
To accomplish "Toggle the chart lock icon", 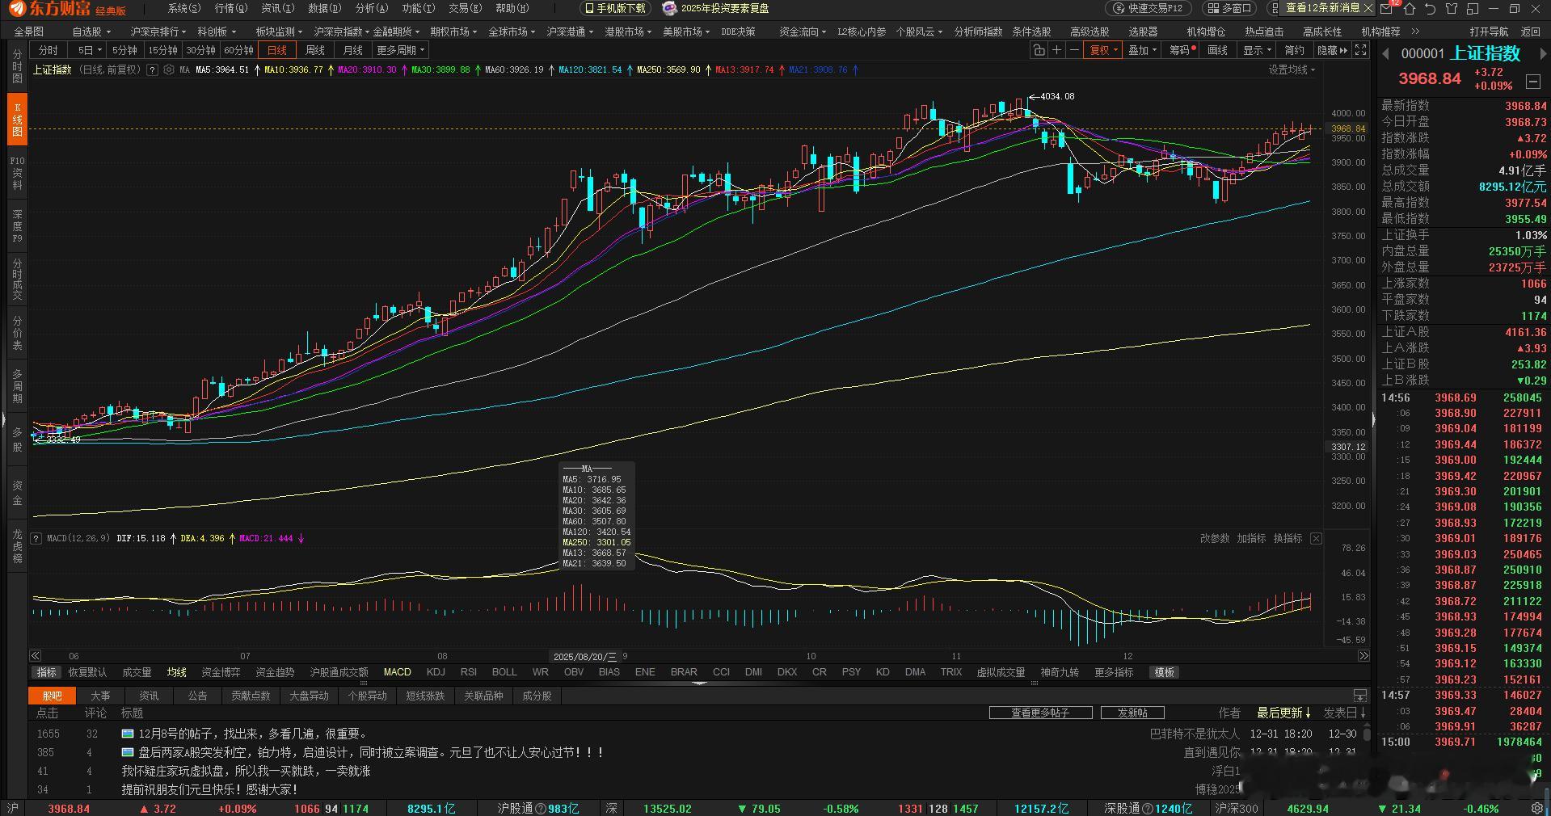I will click(1039, 50).
